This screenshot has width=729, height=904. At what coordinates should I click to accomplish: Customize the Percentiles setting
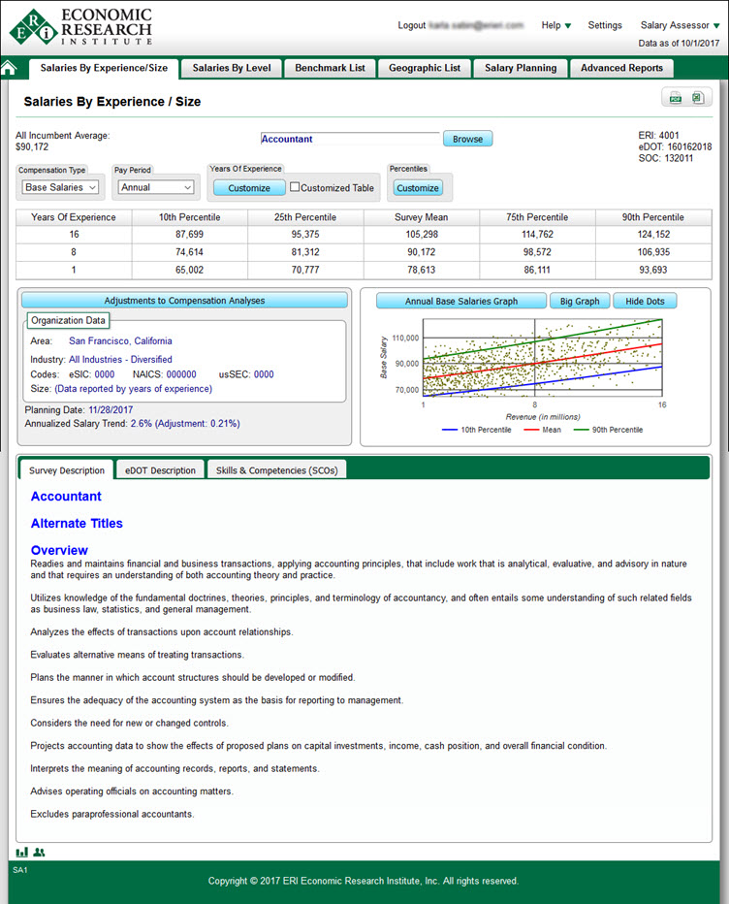tap(418, 188)
